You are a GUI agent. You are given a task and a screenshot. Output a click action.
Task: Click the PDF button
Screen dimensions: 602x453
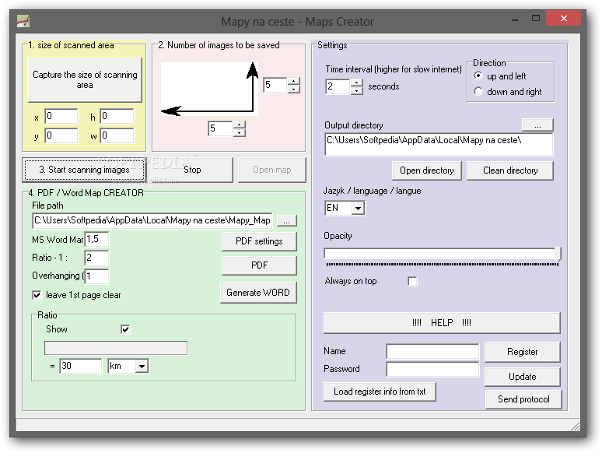point(259,265)
